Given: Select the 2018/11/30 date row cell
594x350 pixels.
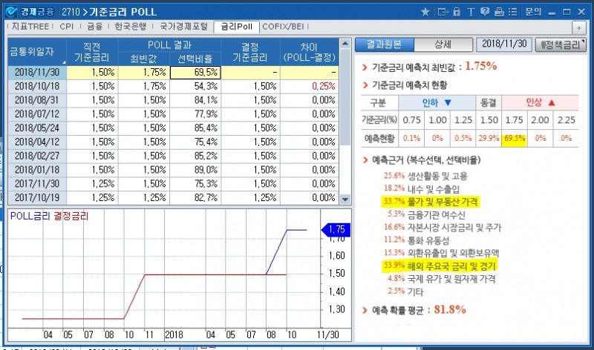Looking at the screenshot, I should (x=37, y=72).
